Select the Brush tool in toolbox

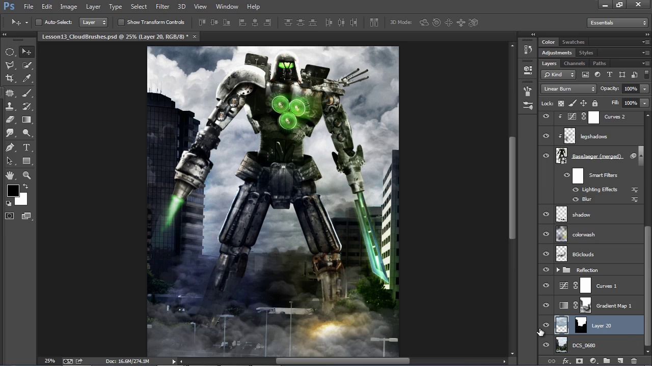point(27,93)
